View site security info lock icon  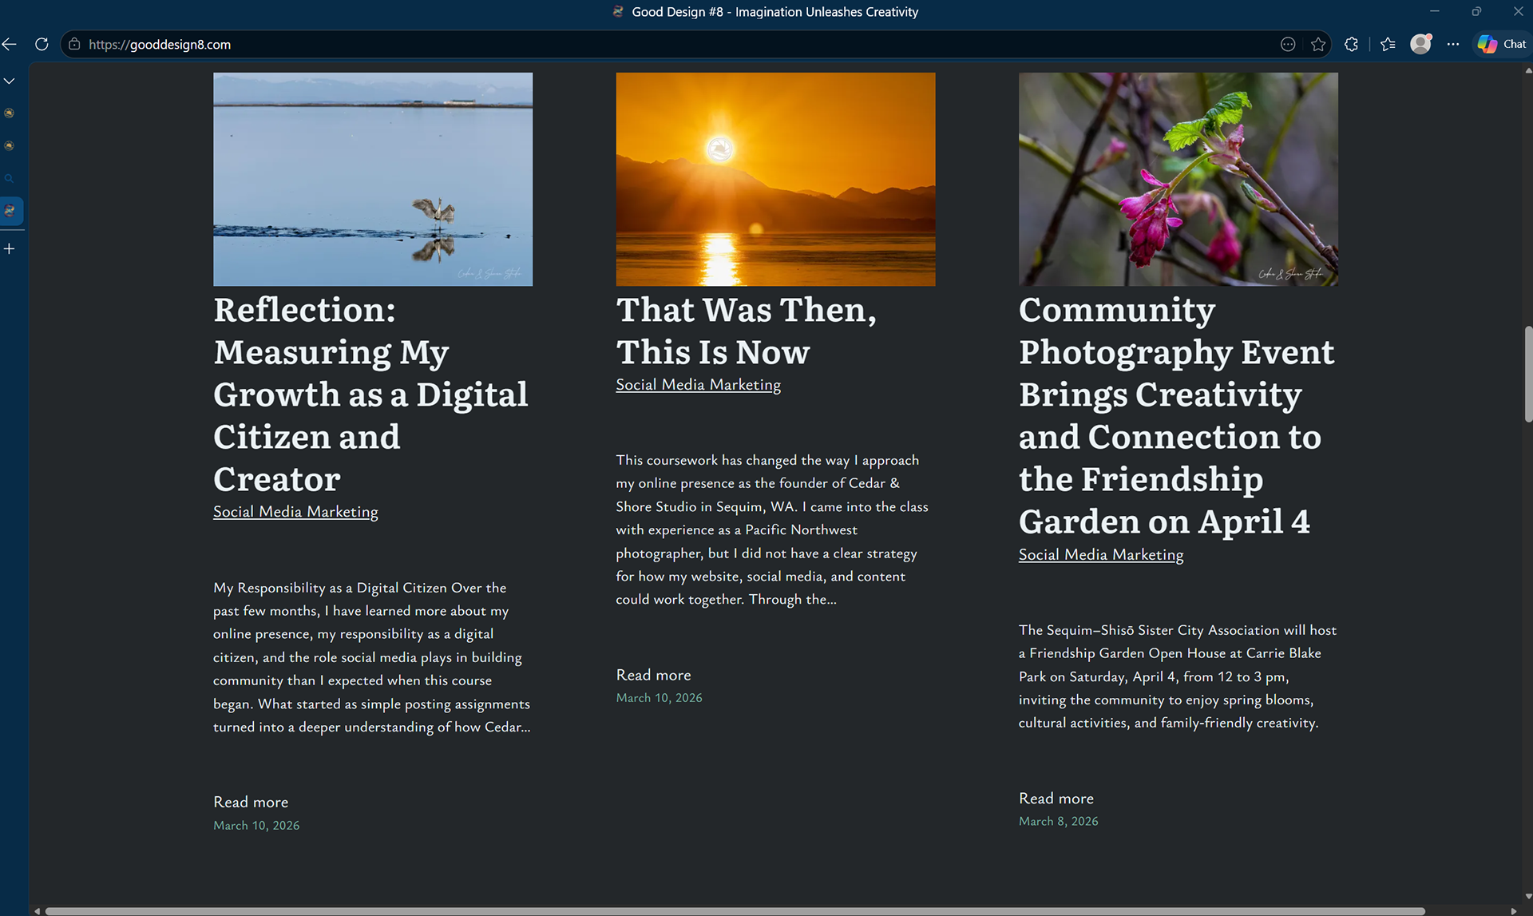74,45
